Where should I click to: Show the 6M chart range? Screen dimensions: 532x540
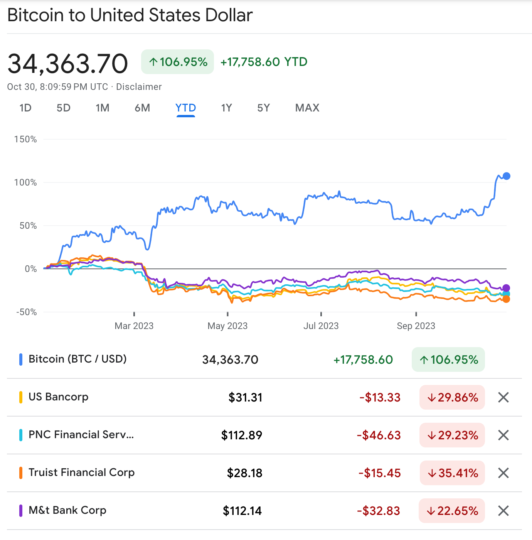pos(142,108)
